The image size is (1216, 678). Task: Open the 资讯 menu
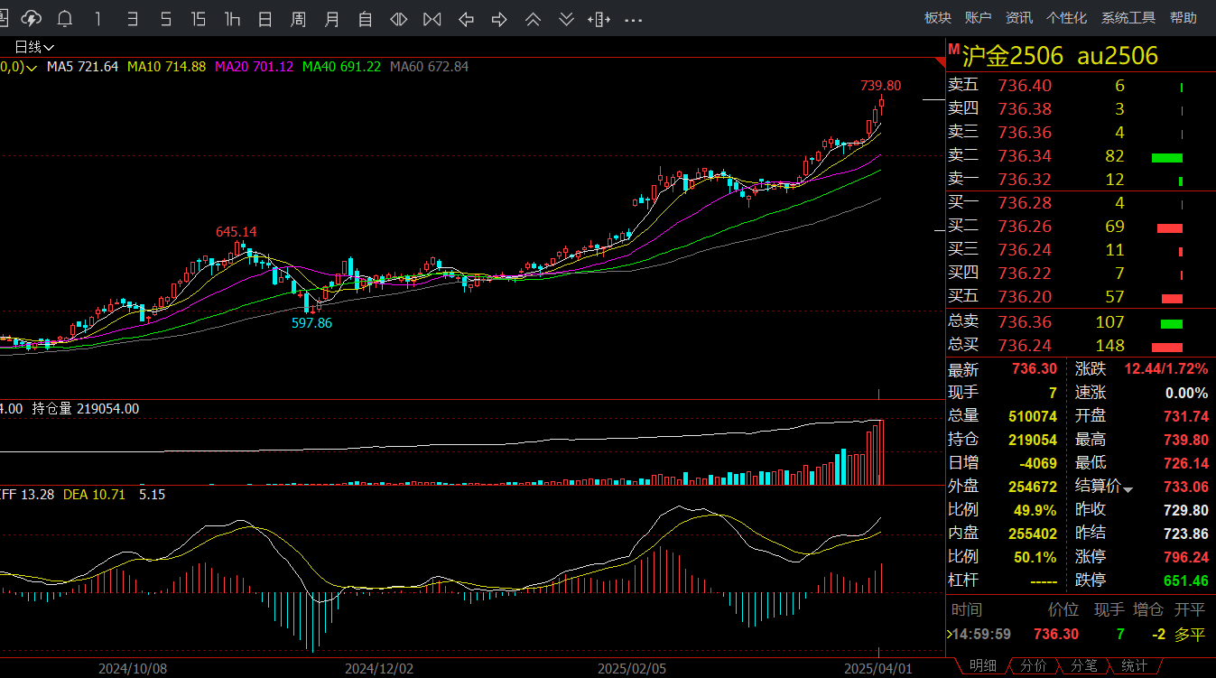click(x=1019, y=17)
